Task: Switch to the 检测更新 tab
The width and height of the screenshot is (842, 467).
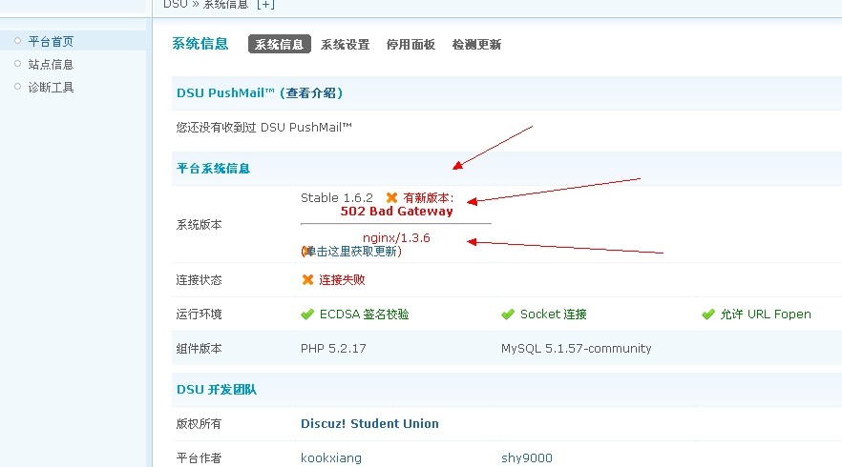Action: pyautogui.click(x=477, y=45)
